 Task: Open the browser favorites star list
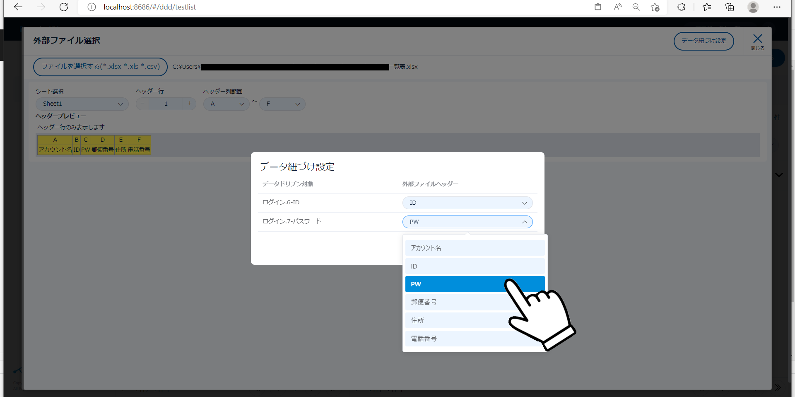[707, 7]
